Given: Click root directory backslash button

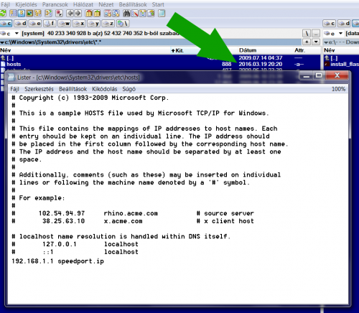Looking at the screenshot, I should click(x=307, y=33).
